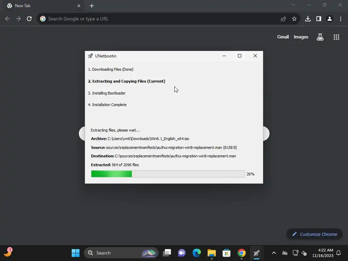Close the UNetbootin window
The height and width of the screenshot is (261, 348).
pyautogui.click(x=255, y=56)
